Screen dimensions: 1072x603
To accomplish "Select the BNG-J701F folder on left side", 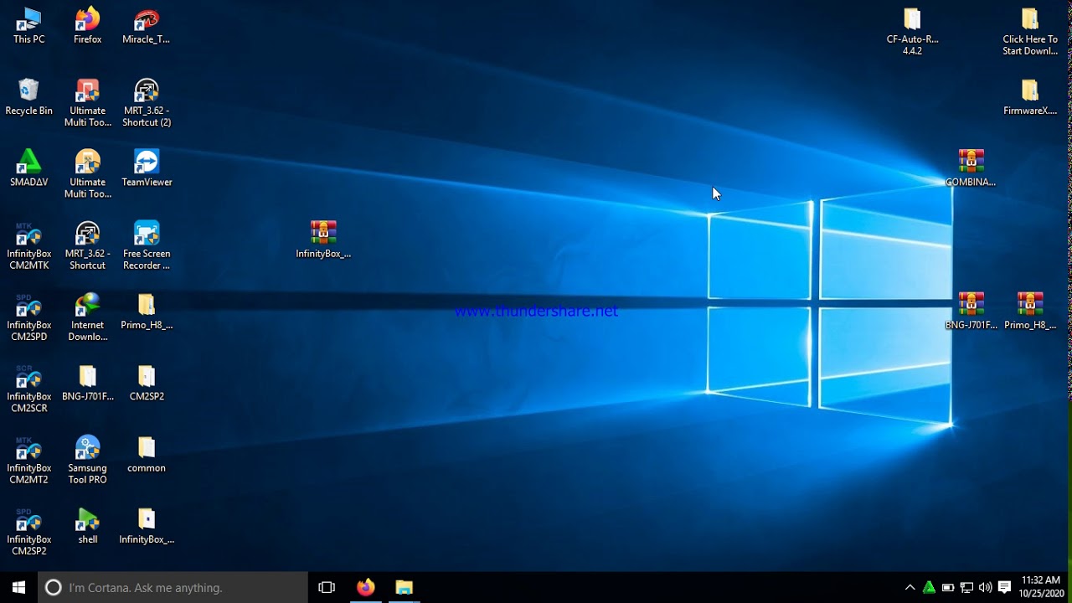I will tap(87, 384).
